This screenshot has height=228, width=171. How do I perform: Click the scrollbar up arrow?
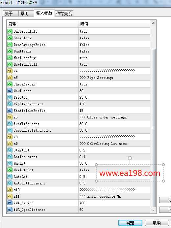pos(153,23)
